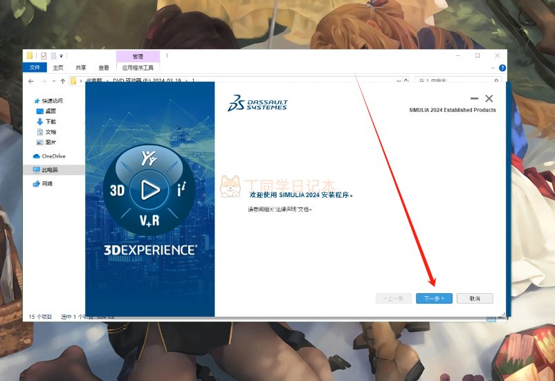555x381 pixels.
Task: Open the recent locations dropdown arrow
Action: point(53,81)
